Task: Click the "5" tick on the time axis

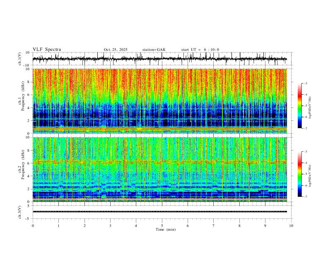Action: pos(162,226)
